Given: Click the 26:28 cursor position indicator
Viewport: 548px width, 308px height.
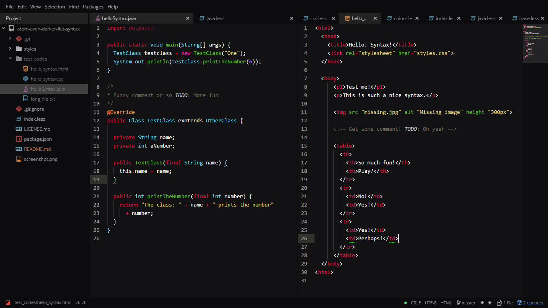Looking at the screenshot, I should point(81,303).
